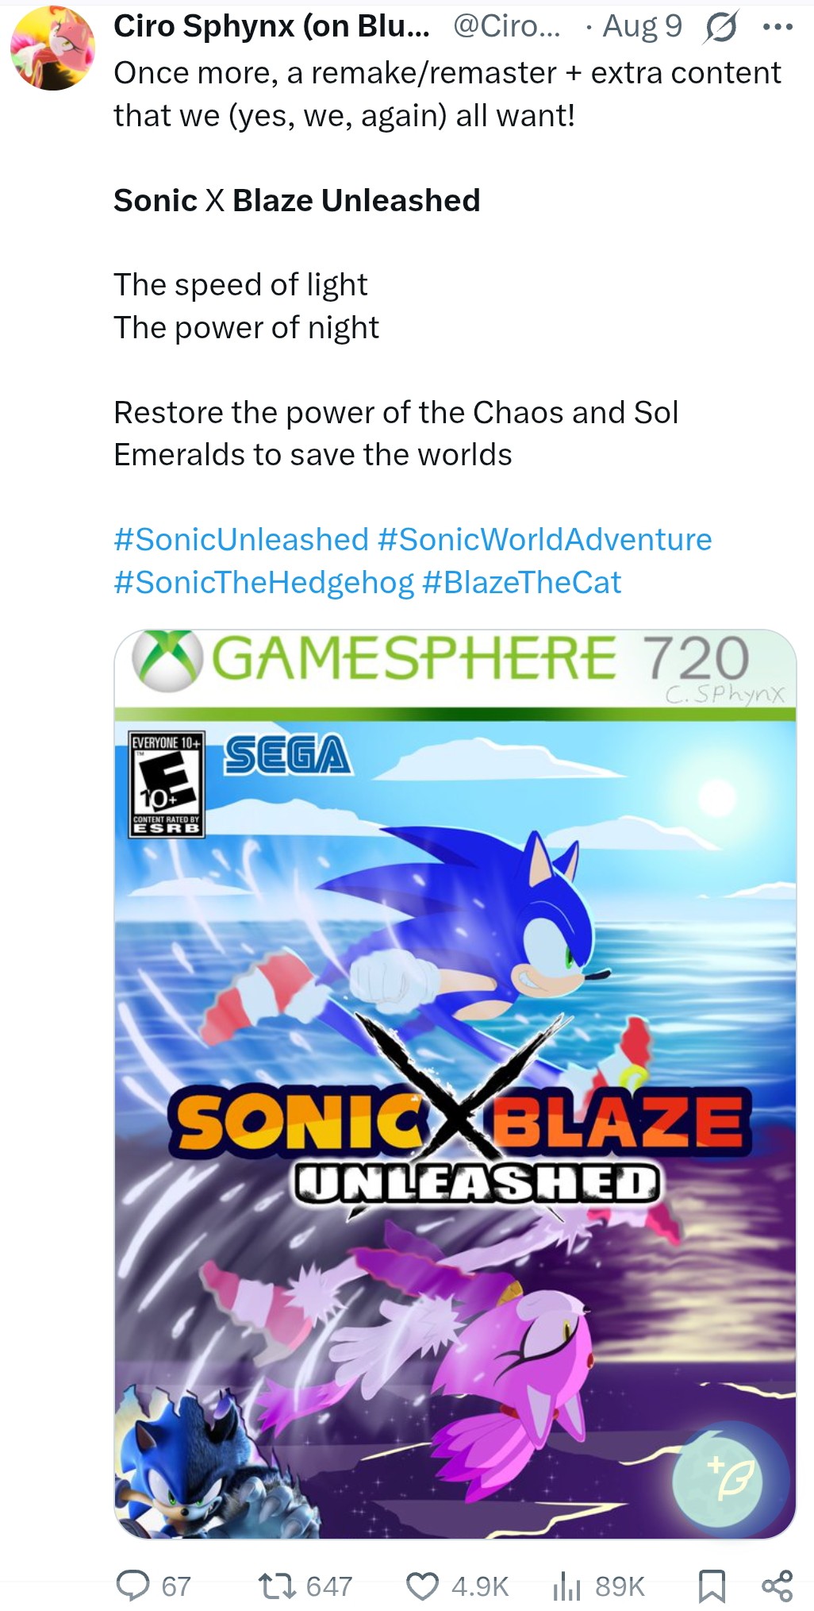This screenshot has width=814, height=1611.
Task: Open the share icon
Action: click(x=777, y=1586)
